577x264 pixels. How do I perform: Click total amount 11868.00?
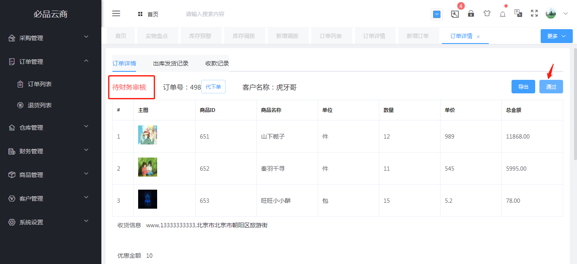tap(518, 136)
